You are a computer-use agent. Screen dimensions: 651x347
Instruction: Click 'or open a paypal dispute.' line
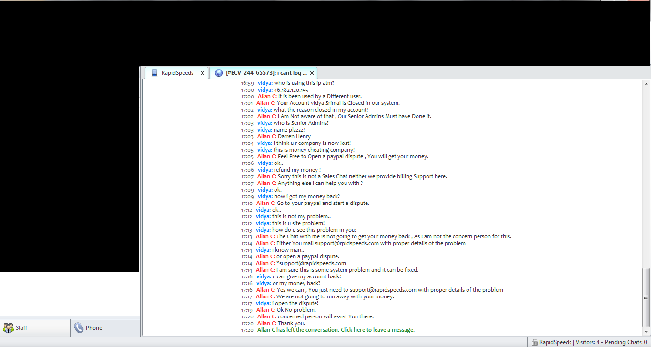[x=308, y=256]
